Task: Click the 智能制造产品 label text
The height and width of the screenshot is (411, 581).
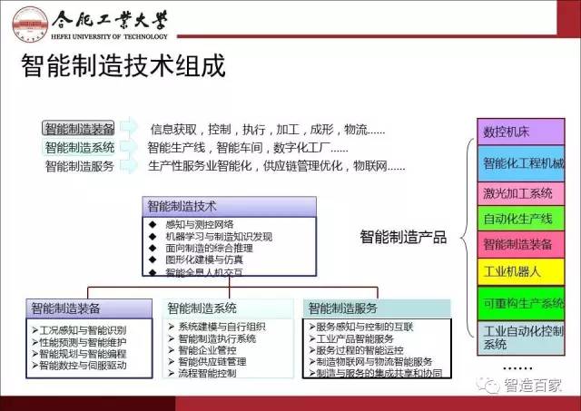Action: [x=402, y=237]
